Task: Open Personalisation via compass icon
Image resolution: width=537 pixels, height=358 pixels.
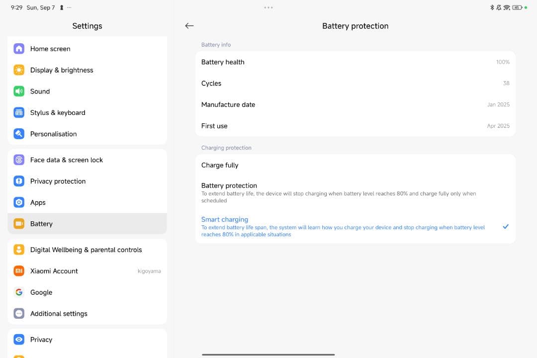Action: [19, 134]
